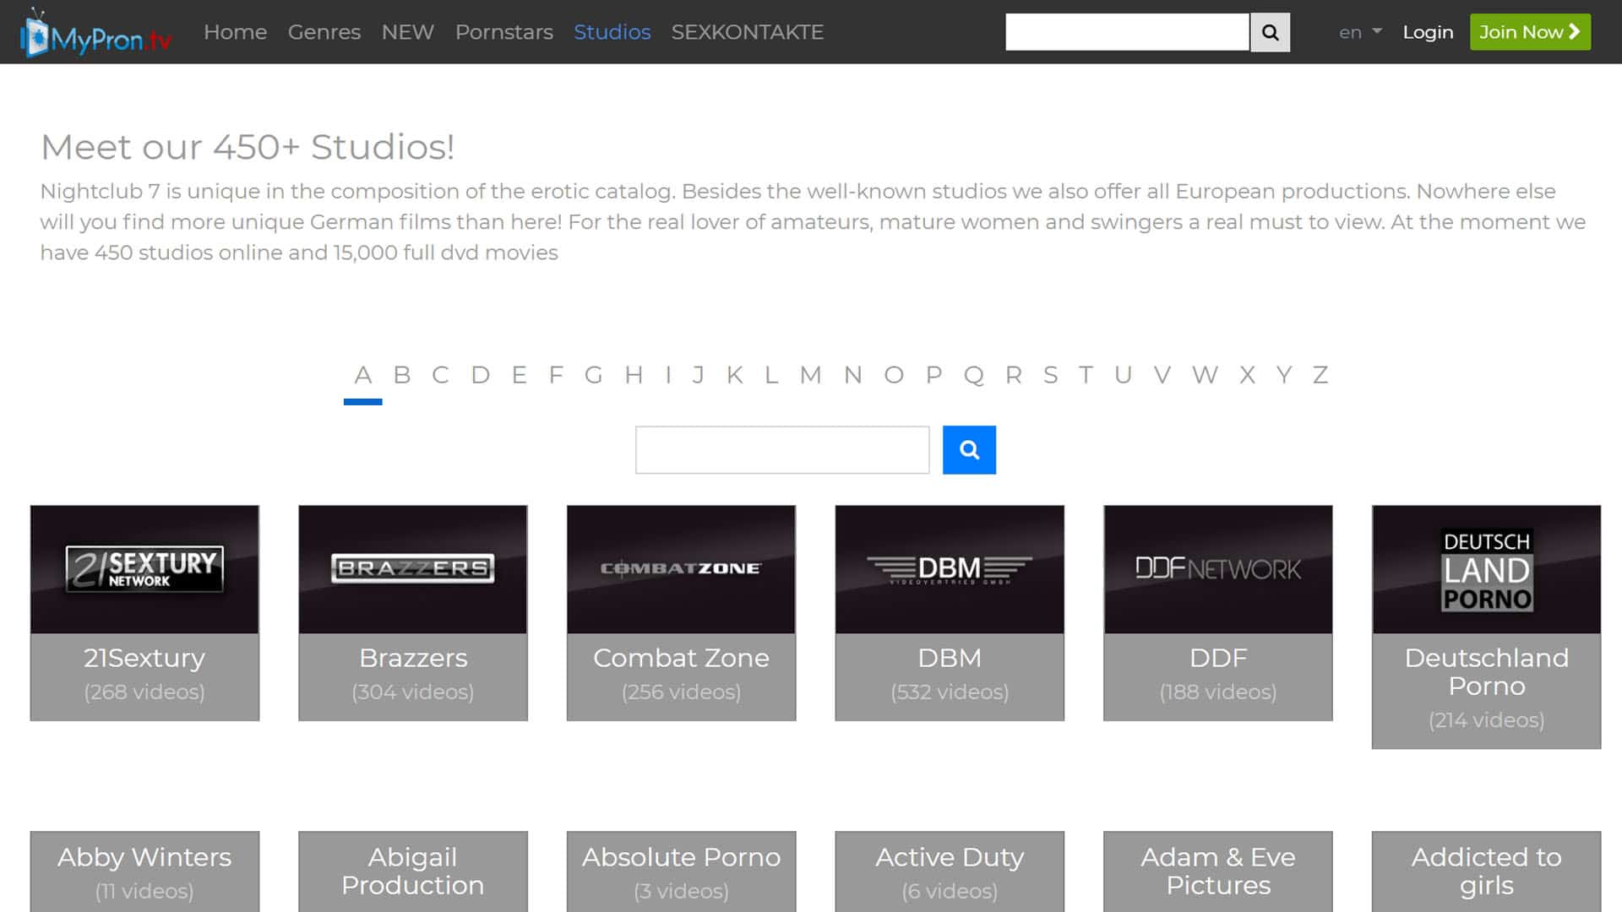This screenshot has width=1622, height=912.
Task: Open the Genres menu item
Action: [324, 32]
